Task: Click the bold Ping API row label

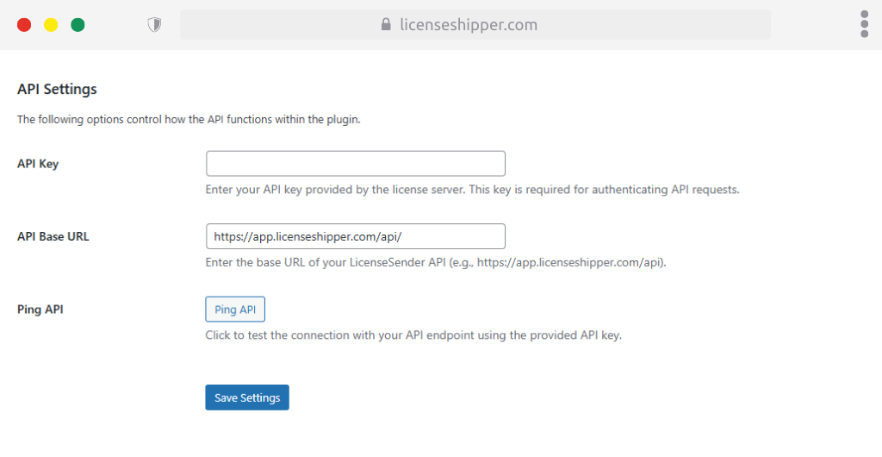Action: (40, 309)
